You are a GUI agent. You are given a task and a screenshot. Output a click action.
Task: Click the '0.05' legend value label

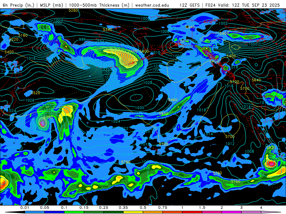pyautogui.click(x=44, y=208)
